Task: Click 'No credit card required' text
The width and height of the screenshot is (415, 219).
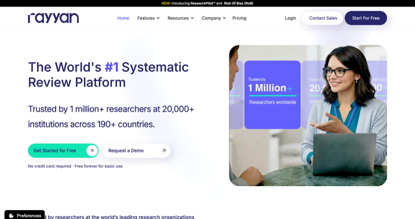Action: tap(50, 166)
